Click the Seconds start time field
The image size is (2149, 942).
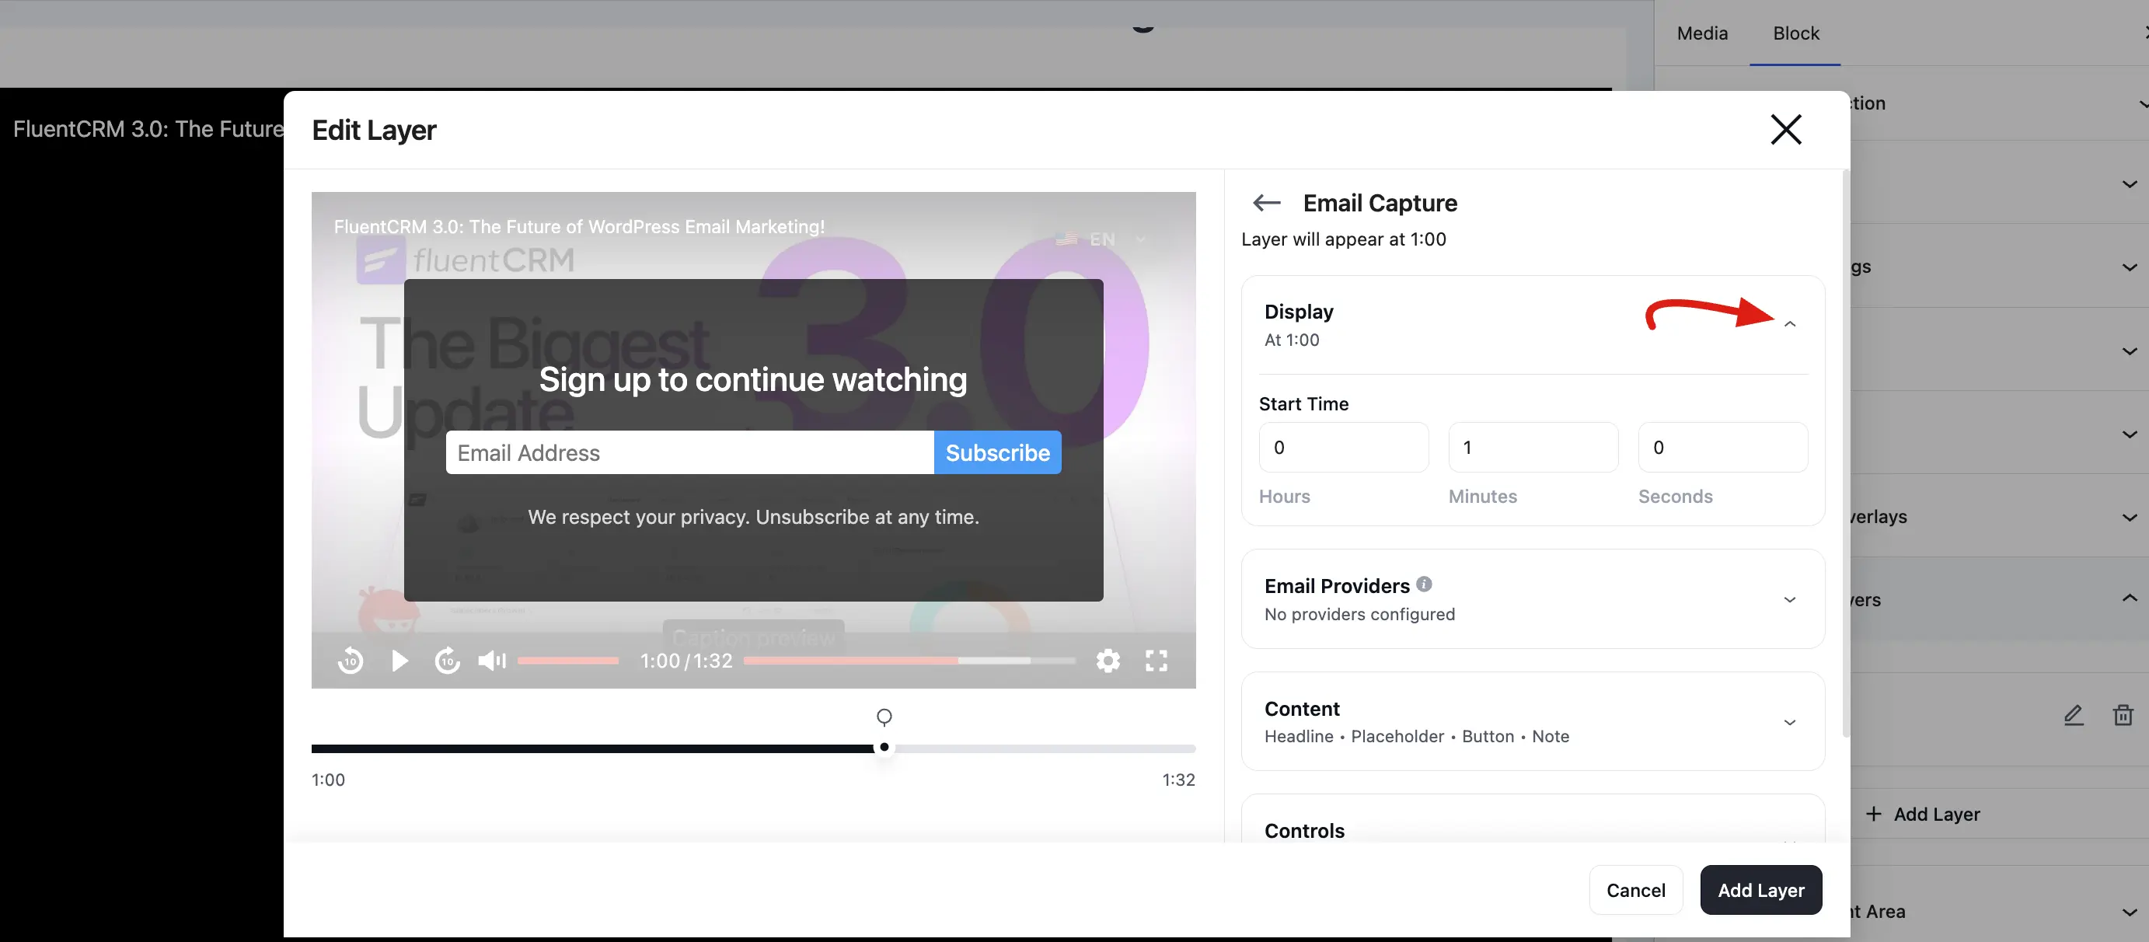[1723, 447]
